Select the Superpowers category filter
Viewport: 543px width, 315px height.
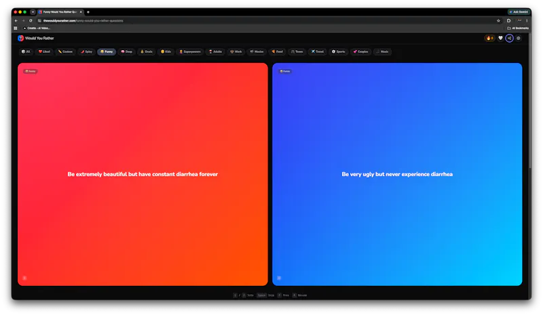point(190,51)
